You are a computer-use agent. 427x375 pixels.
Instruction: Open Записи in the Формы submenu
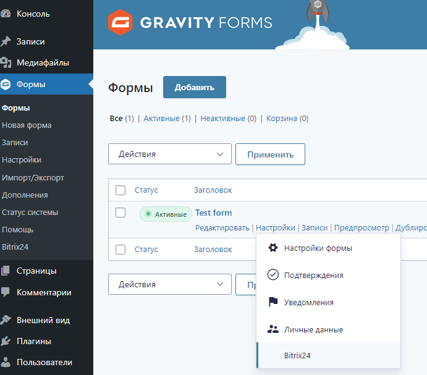[15, 143]
